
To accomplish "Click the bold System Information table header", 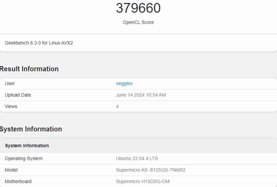I will pyautogui.click(x=27, y=145).
